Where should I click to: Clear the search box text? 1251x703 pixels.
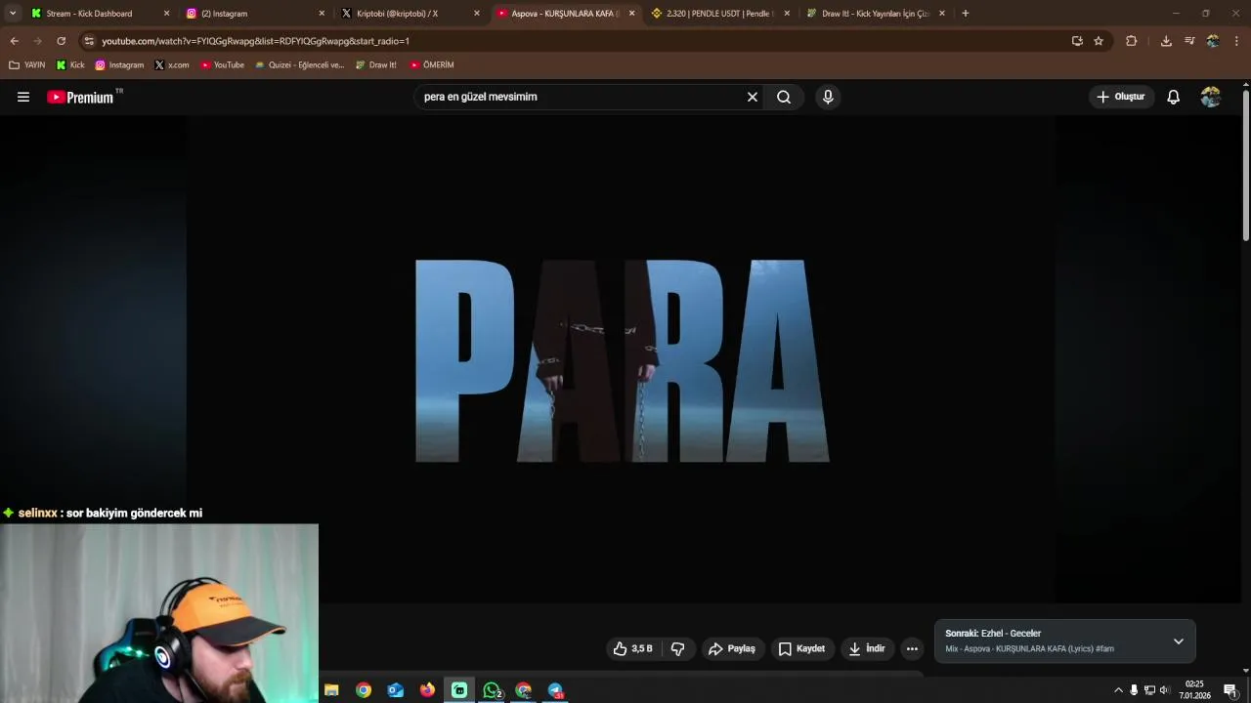753,97
